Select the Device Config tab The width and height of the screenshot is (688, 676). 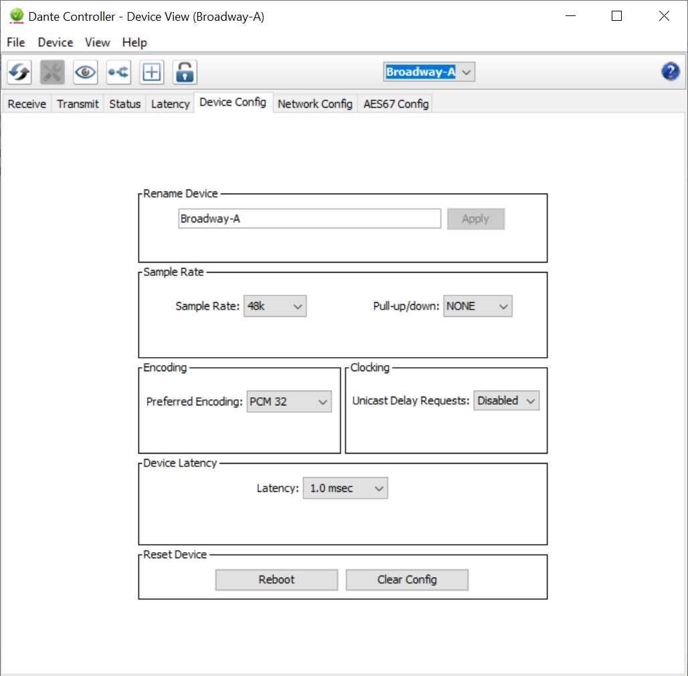pos(233,103)
